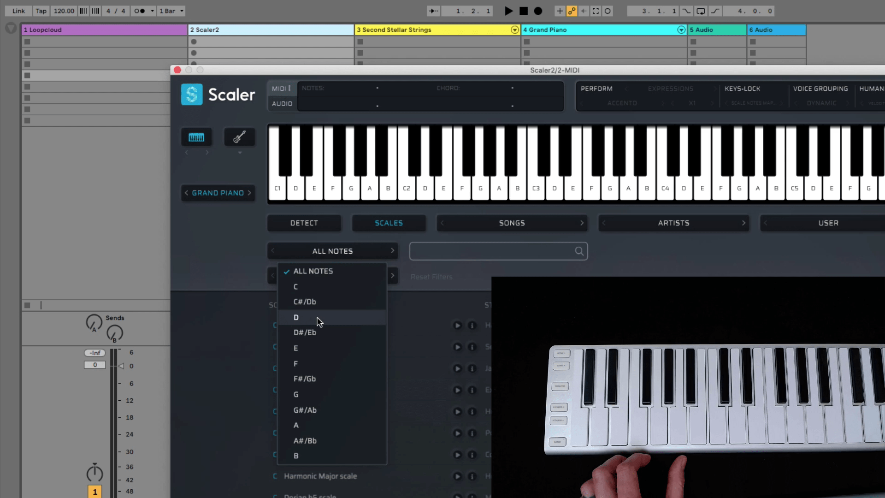Toggle KEYS-LOCK mode
This screenshot has height=498, width=885.
pyautogui.click(x=742, y=89)
